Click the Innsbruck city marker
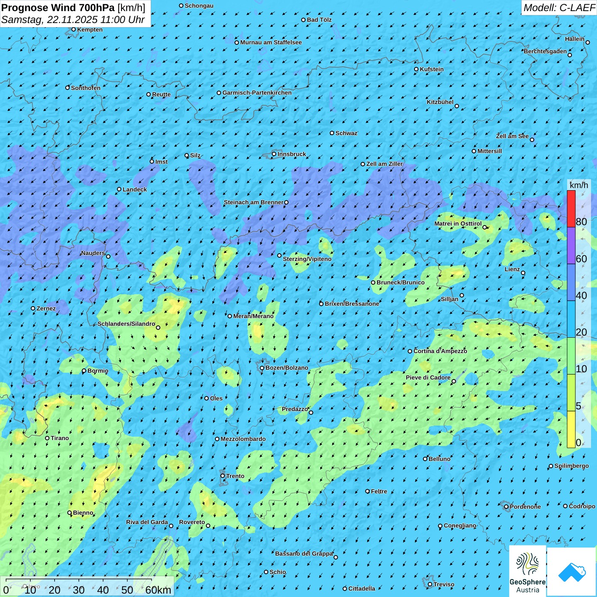 (274, 154)
